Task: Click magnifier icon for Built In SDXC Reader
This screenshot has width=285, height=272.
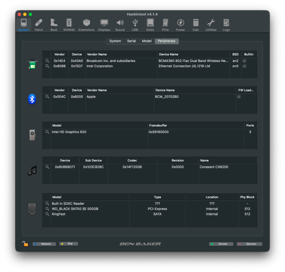Action: point(47,203)
